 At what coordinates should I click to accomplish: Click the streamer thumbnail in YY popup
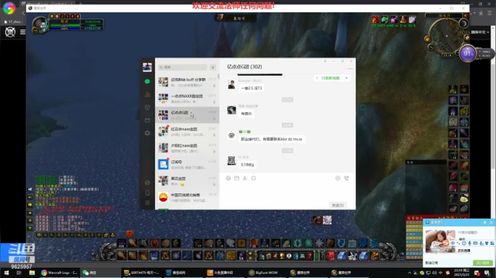point(440,242)
